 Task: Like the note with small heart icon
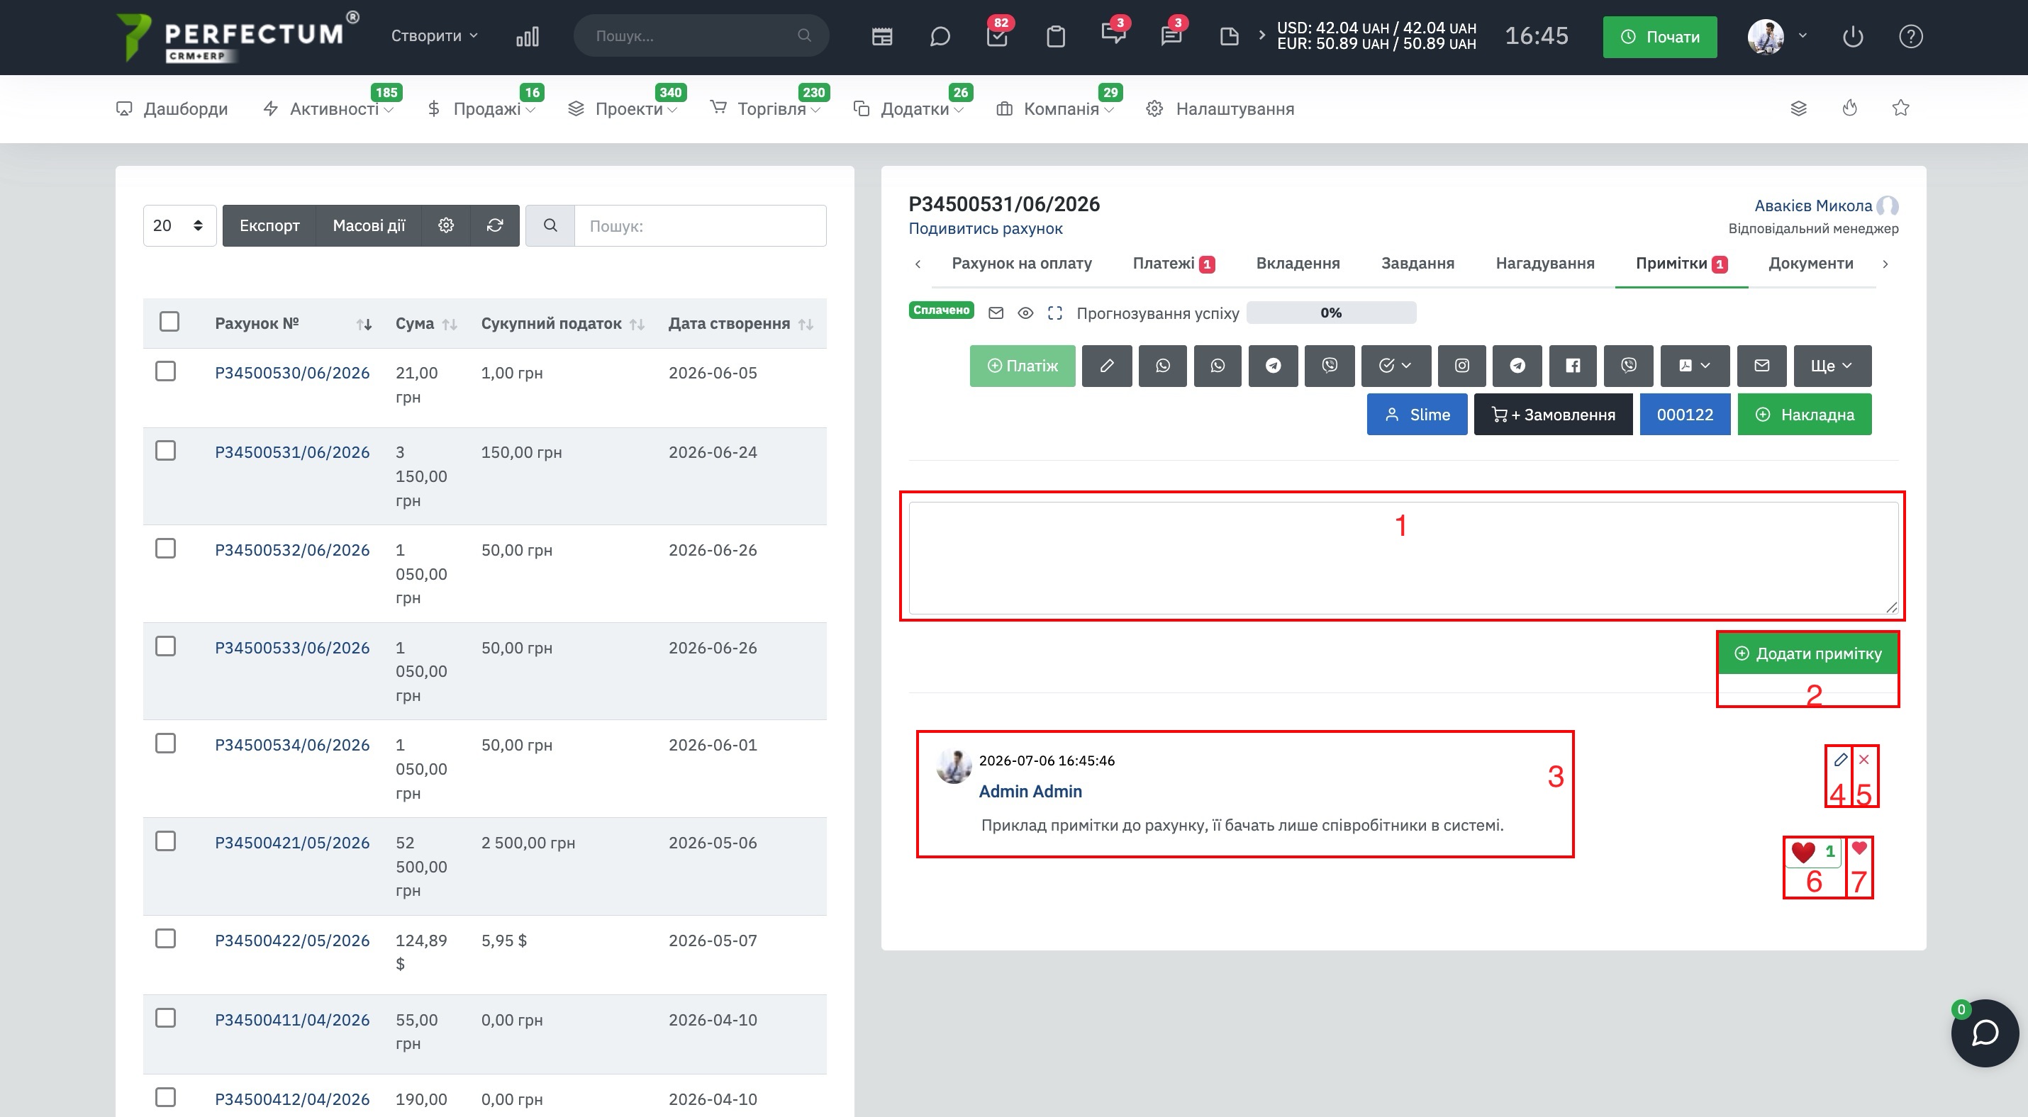[1859, 848]
